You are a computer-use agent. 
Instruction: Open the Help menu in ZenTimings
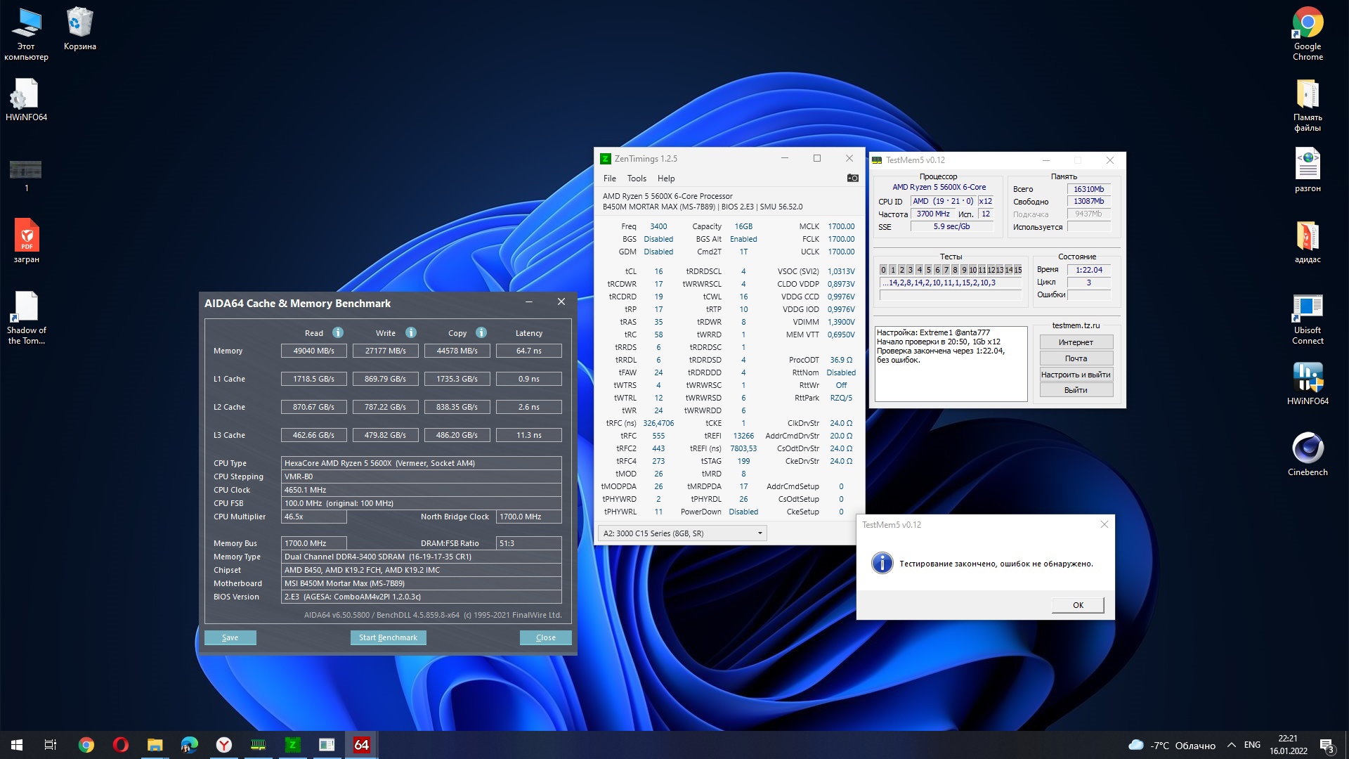665,179
